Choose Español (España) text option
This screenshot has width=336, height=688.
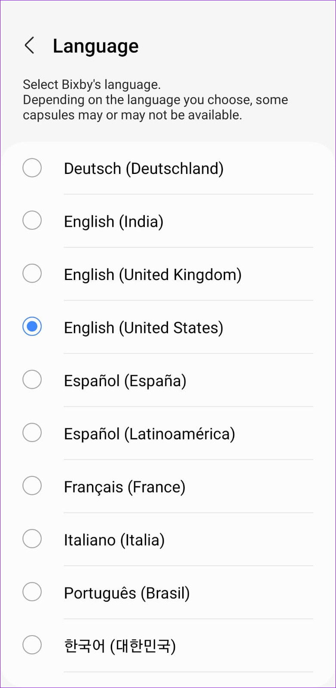(x=125, y=381)
